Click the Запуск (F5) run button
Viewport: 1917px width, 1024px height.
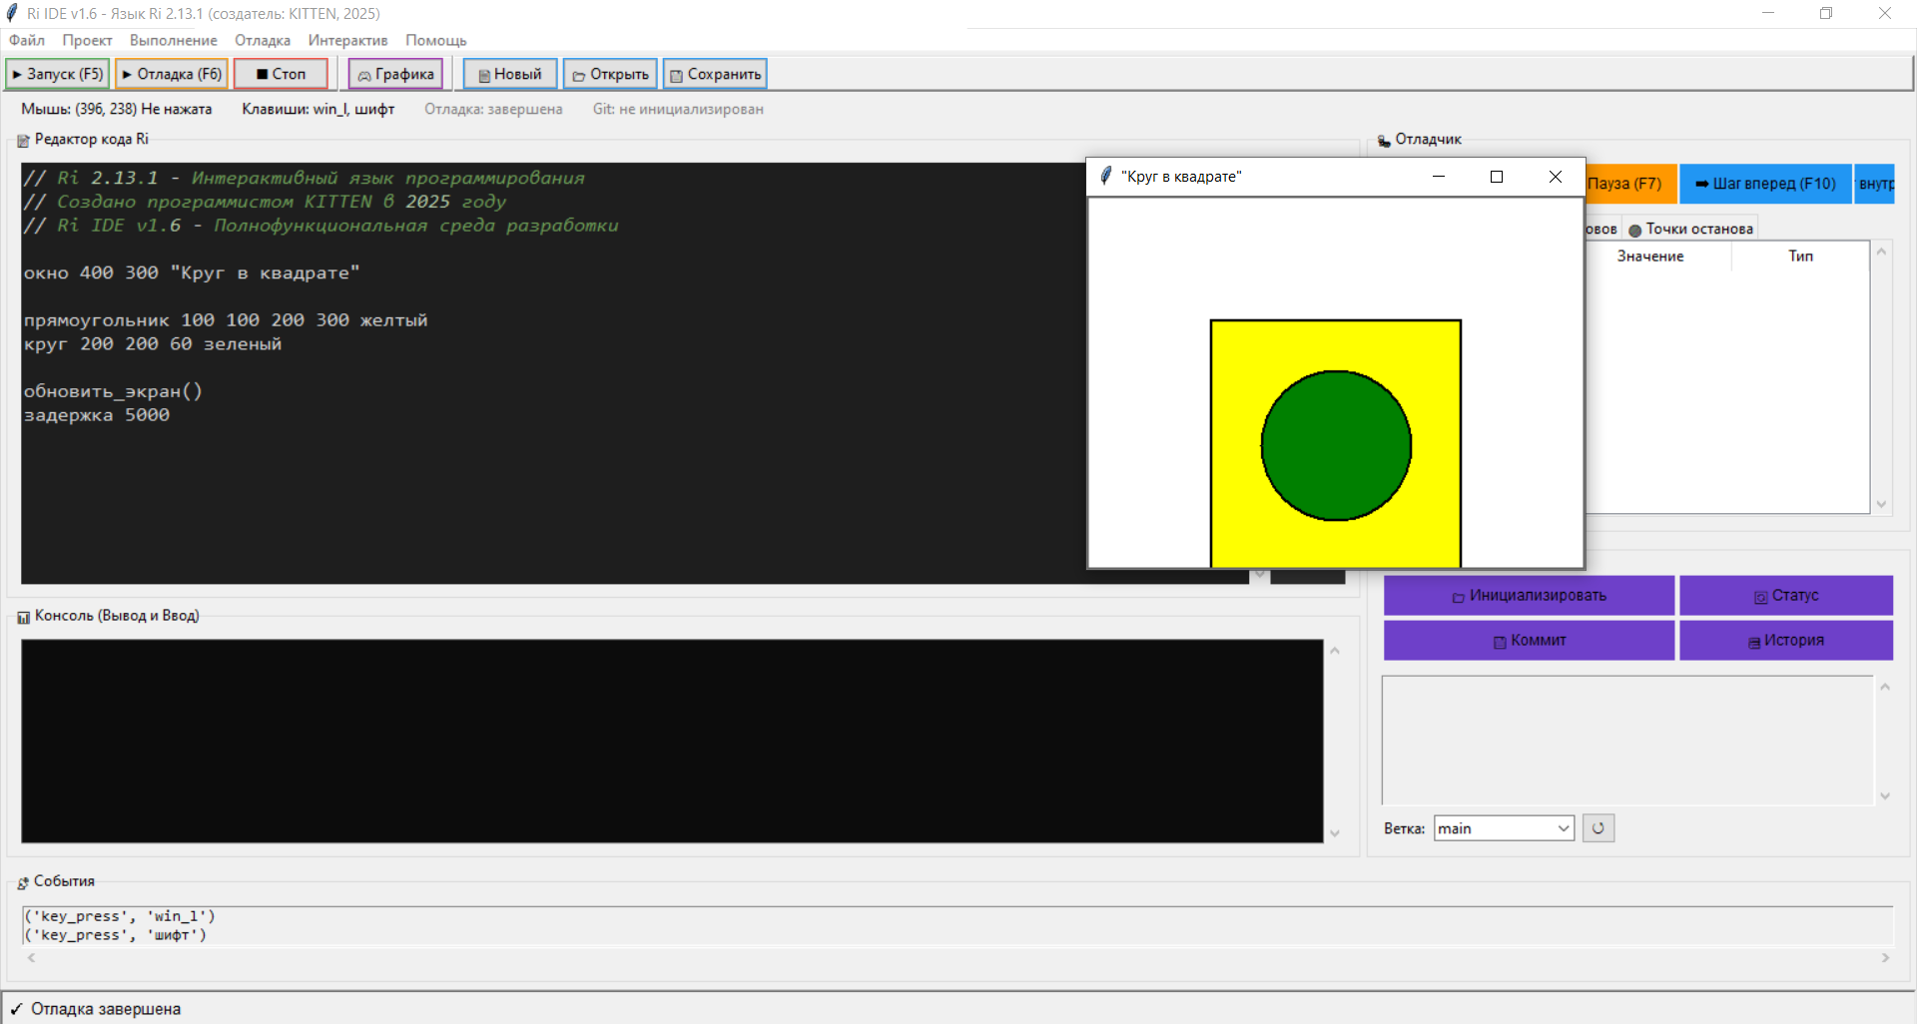click(58, 74)
